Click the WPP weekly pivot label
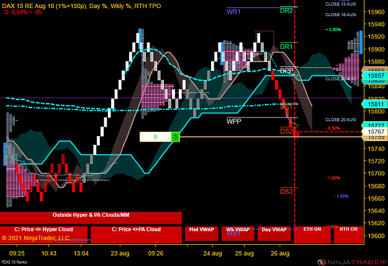Image resolution: width=388 pixels, height=266 pixels. [233, 121]
